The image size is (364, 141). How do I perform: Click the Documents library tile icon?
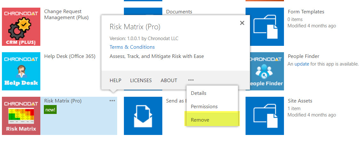(x=143, y=11)
